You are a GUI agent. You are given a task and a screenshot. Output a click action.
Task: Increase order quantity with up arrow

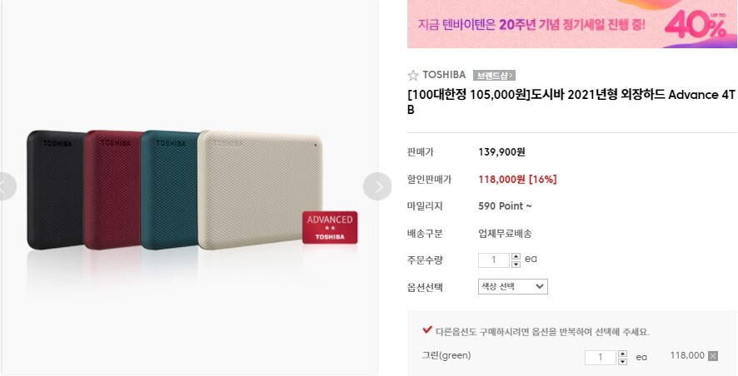tap(516, 256)
